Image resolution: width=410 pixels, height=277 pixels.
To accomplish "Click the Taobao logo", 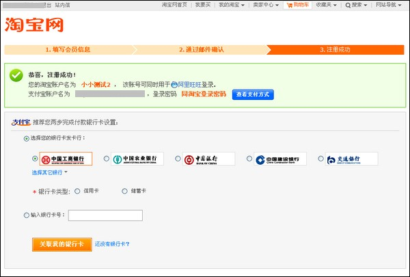I will point(34,25).
